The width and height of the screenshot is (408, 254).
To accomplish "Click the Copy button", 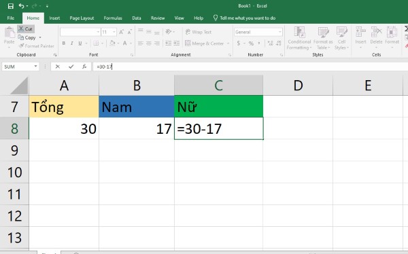I will point(27,38).
